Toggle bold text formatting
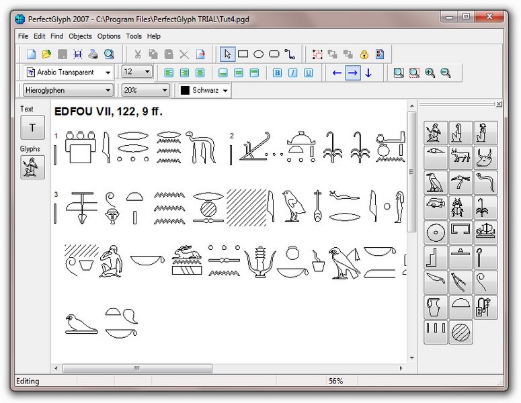The height and width of the screenshot is (403, 521). pos(278,73)
